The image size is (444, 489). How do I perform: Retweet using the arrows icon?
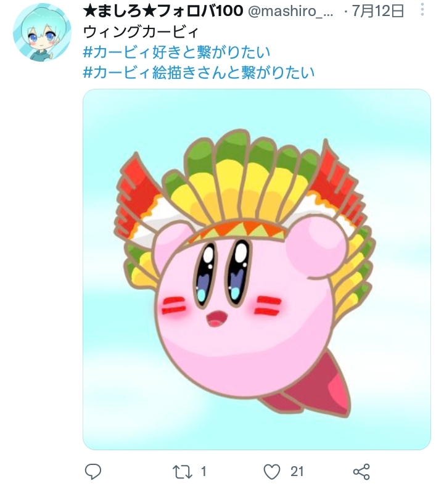coord(183,472)
